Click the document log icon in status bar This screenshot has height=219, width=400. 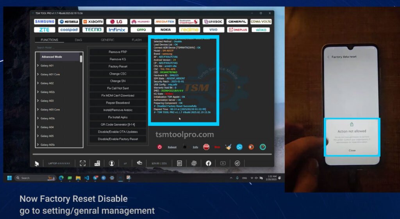coord(179,163)
